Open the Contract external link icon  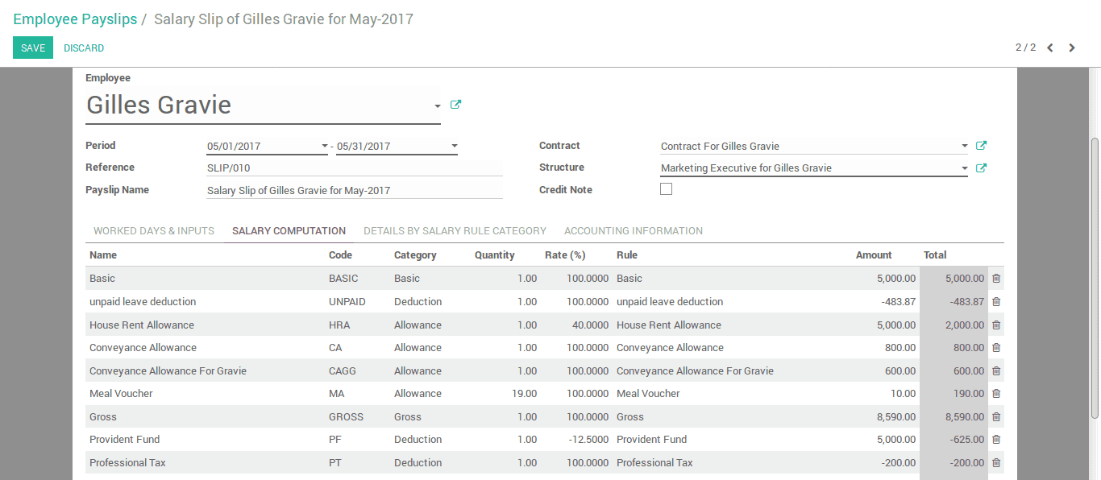981,146
